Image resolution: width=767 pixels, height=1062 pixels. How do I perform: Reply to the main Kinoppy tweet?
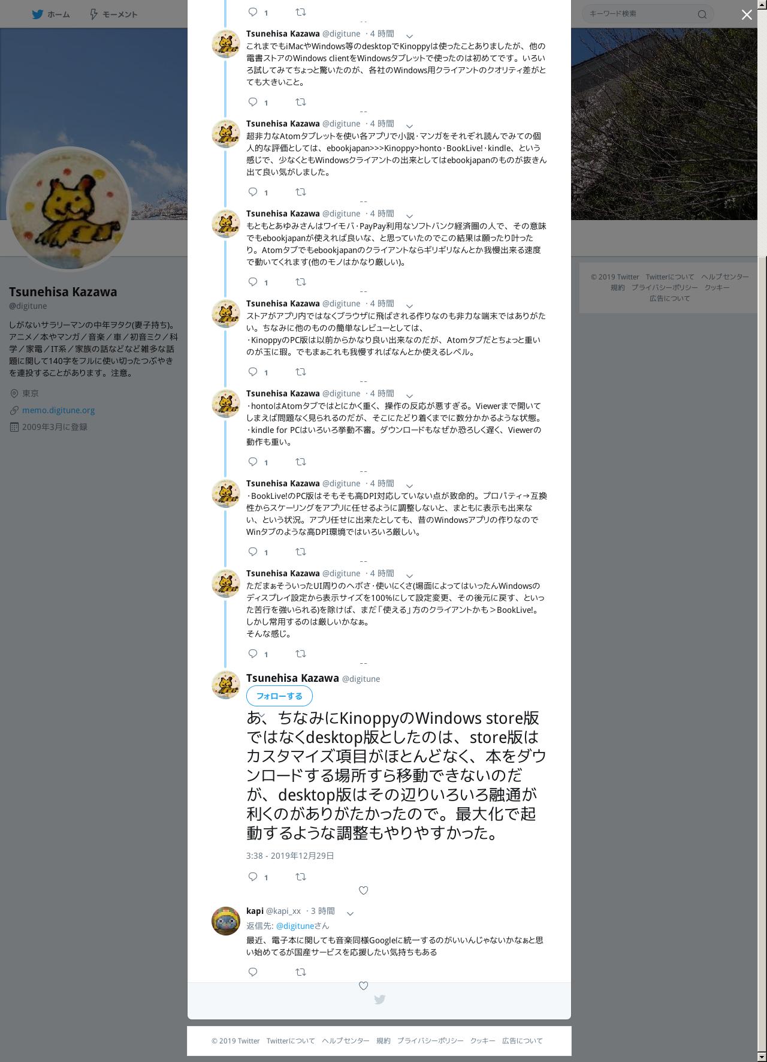click(253, 877)
